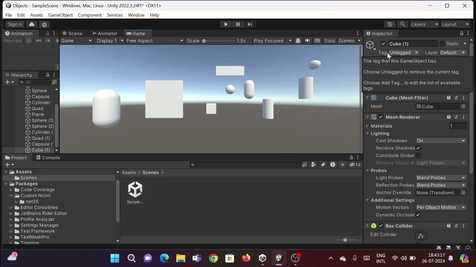Viewport: 476px width, 267px height.
Task: Uncheck Receive Shadows
Action: pos(418,148)
